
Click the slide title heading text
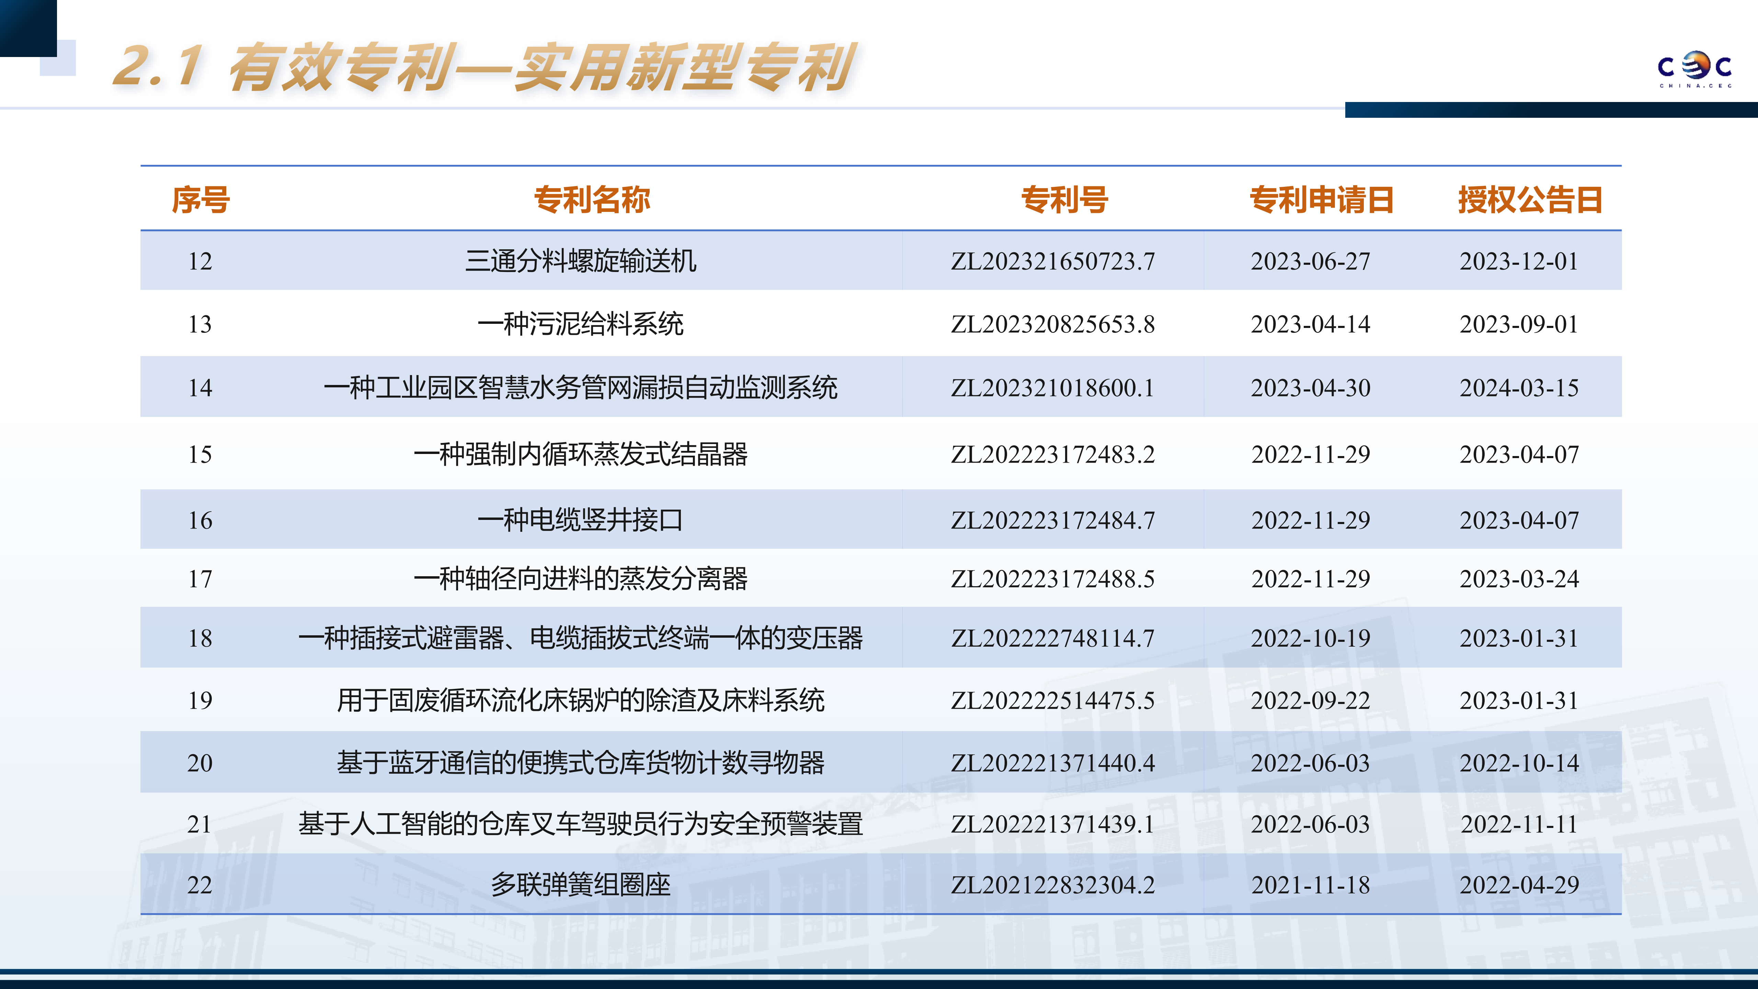tap(483, 67)
